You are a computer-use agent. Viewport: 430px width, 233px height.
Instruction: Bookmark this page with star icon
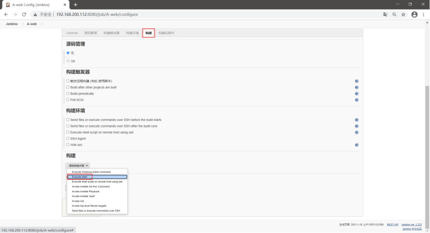pyautogui.click(x=403, y=14)
